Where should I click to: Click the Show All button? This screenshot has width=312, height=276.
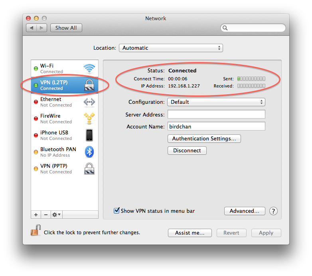[x=66, y=28]
